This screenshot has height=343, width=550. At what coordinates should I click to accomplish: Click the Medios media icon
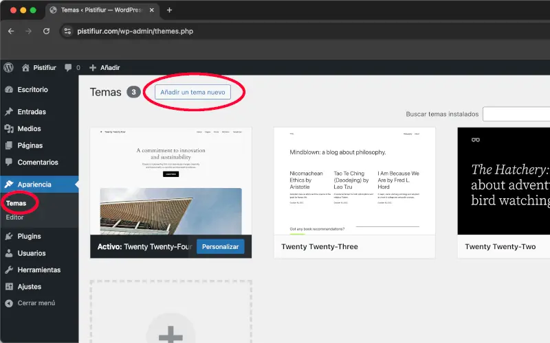(x=9, y=128)
